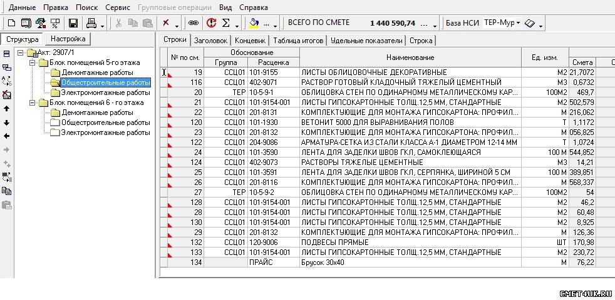Click the save floppy disk icon
615x300 pixels.
[x=73, y=23]
